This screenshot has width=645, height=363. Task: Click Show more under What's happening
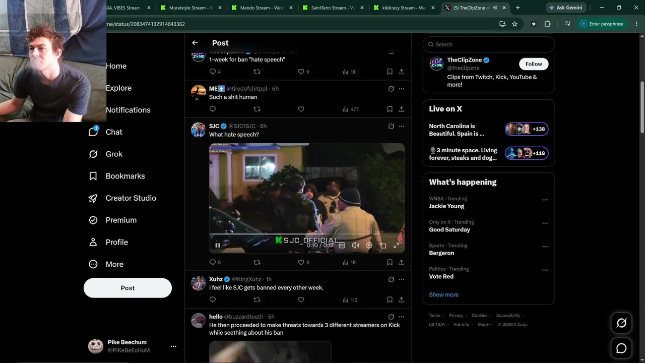(x=443, y=294)
